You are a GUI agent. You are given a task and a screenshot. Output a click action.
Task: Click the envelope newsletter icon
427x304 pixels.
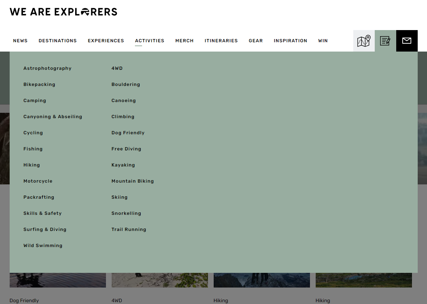click(407, 41)
